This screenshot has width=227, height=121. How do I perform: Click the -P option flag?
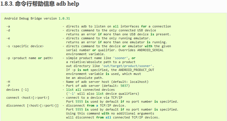[x=8, y=86]
